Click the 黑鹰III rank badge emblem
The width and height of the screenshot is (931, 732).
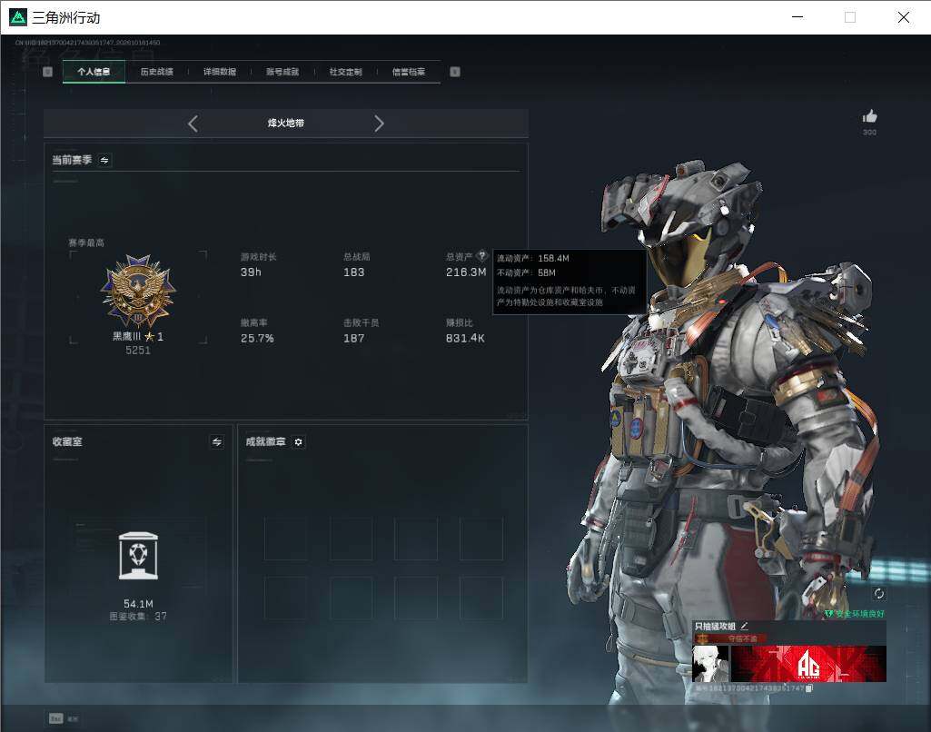pos(138,291)
